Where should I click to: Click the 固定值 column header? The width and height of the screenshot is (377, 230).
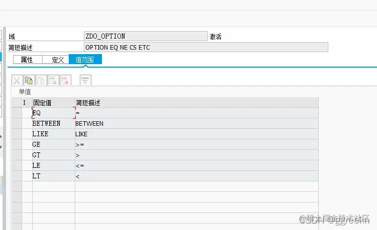54,103
